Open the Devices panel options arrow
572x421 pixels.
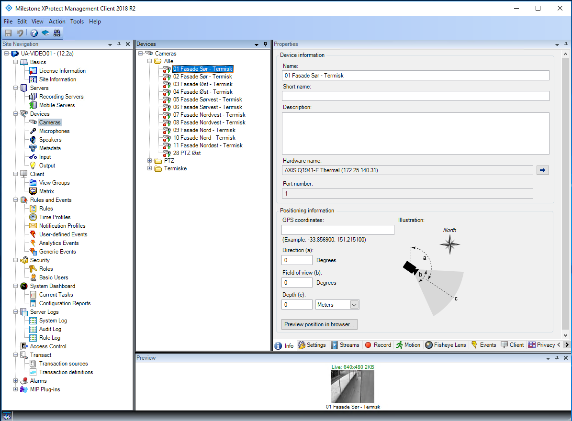tap(257, 44)
